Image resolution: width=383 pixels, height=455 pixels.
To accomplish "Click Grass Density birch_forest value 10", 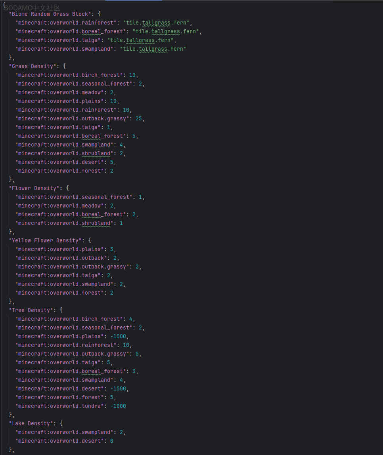I will (132, 75).
